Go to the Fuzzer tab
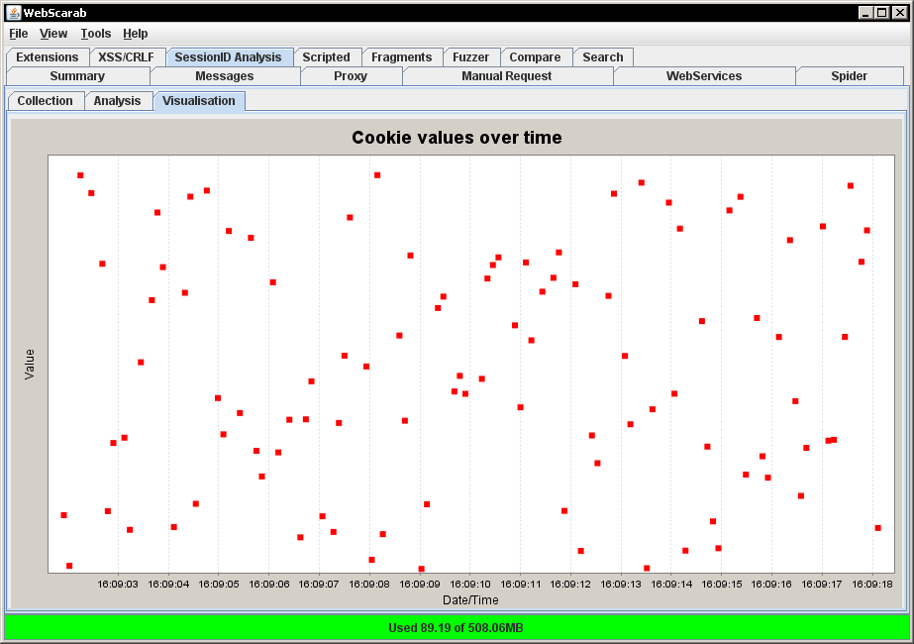The image size is (914, 644). (471, 57)
